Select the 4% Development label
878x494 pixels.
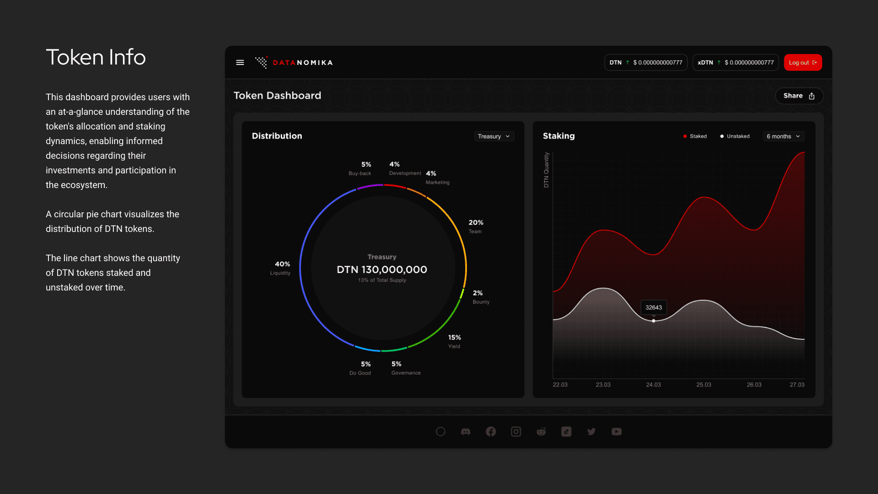[405, 168]
